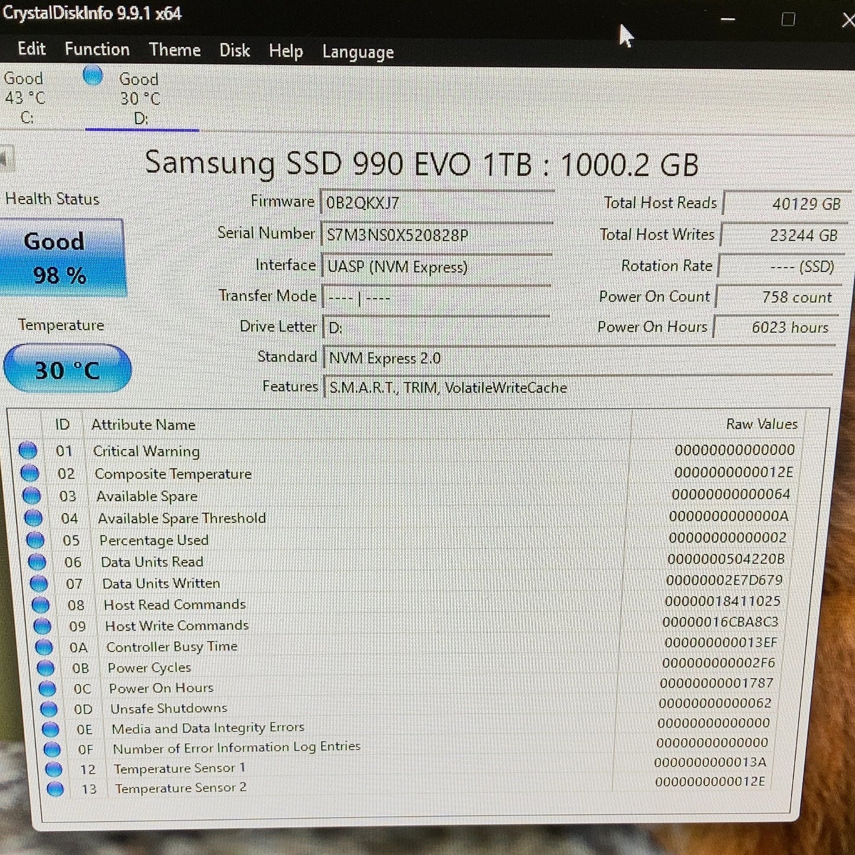
Task: Click the status orb for Temperature Sensor 2
Action: tap(55, 789)
